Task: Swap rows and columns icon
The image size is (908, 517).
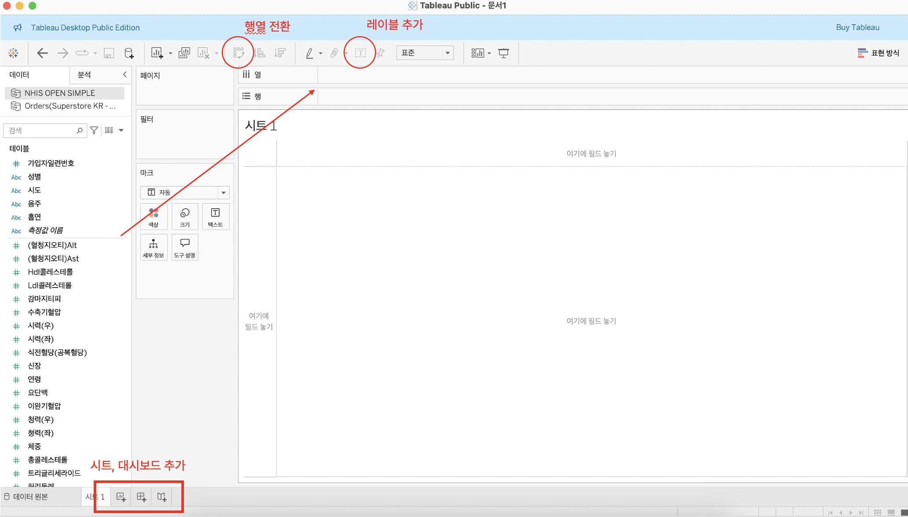Action: point(238,53)
